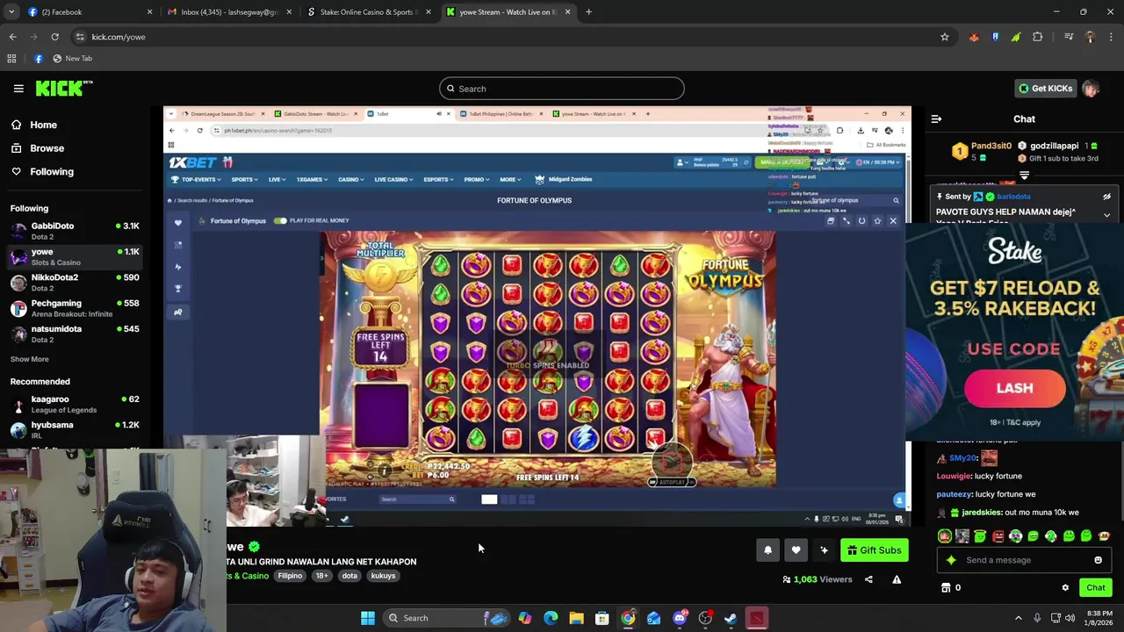Send message with green Chat button

pos(1095,588)
